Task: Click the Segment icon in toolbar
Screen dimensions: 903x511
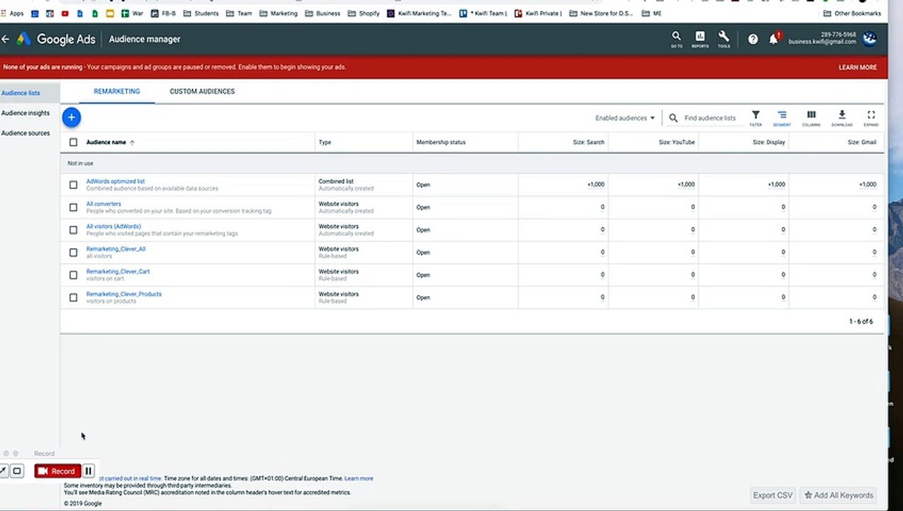Action: 782,117
